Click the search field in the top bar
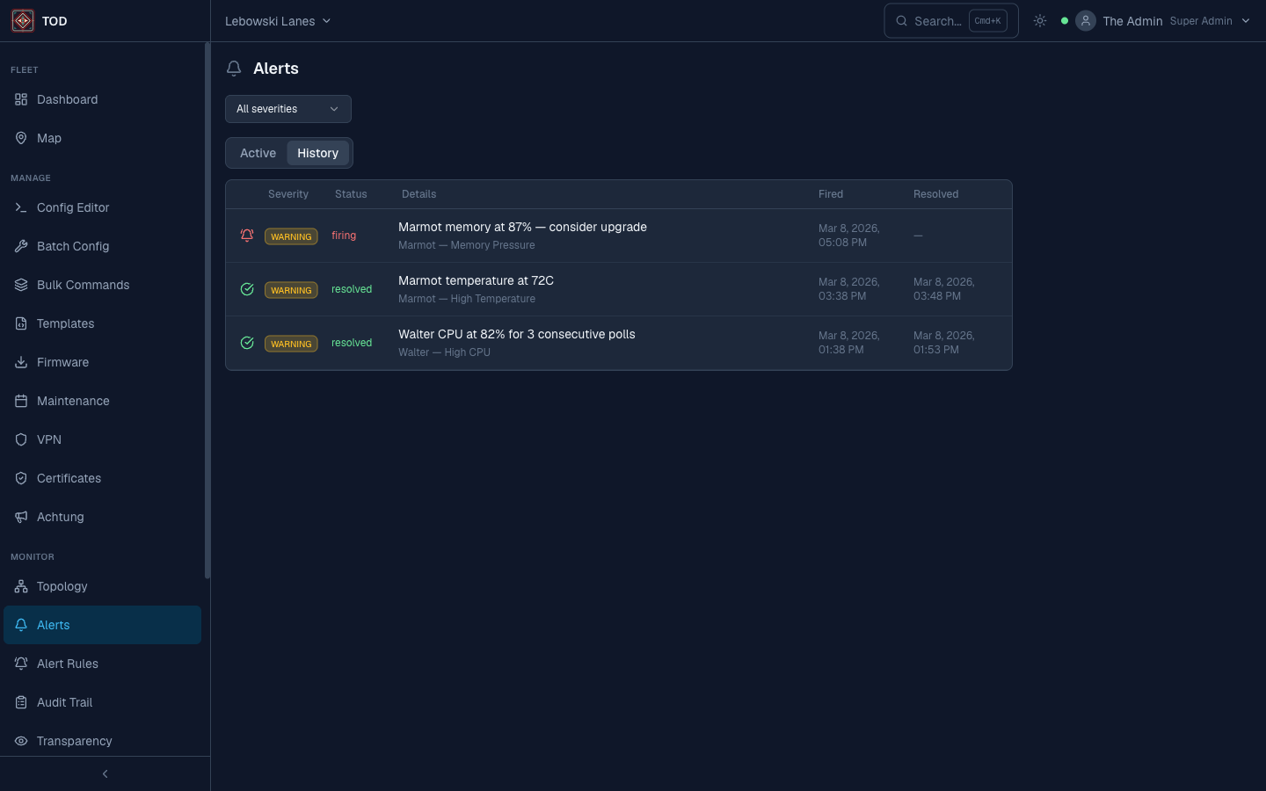This screenshot has height=791, width=1266. (x=936, y=20)
